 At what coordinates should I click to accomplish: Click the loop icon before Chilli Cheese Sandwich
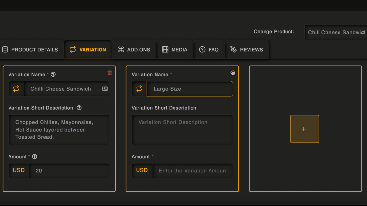click(x=16, y=89)
